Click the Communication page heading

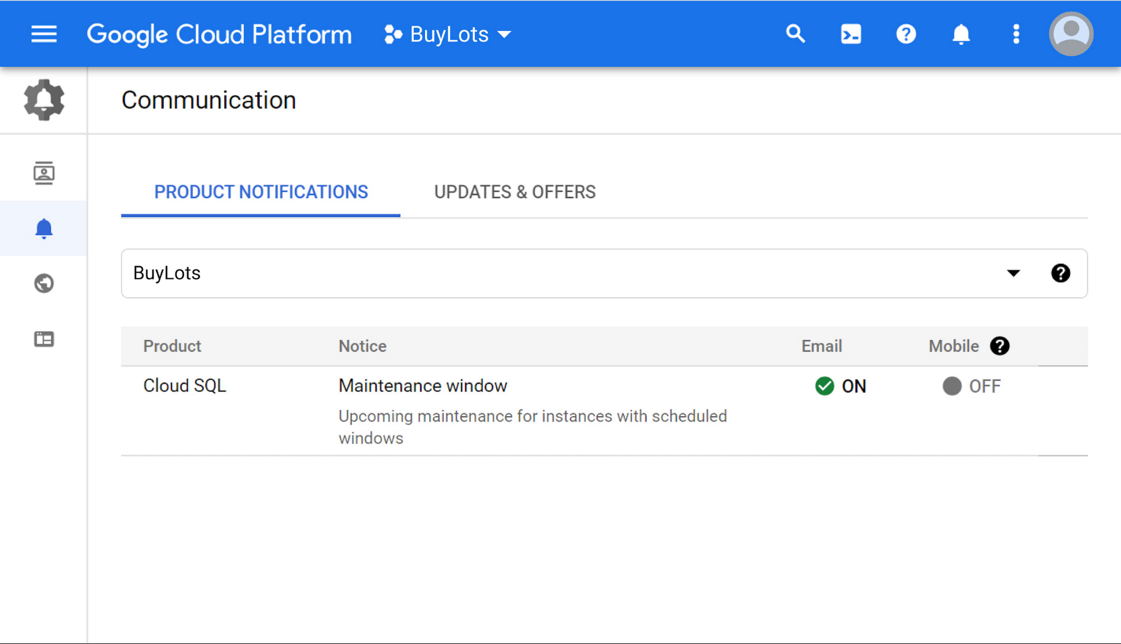[x=209, y=100]
